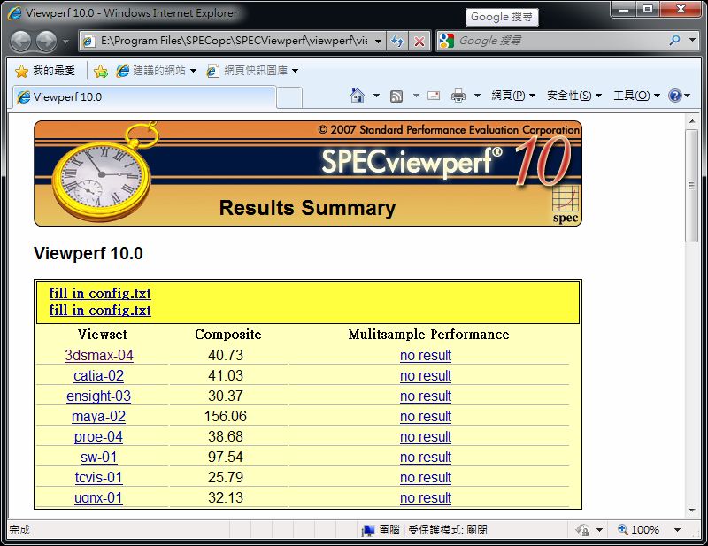708x546 pixels.
Task: Click 'no result' link for ugnx-01
Action: [426, 497]
